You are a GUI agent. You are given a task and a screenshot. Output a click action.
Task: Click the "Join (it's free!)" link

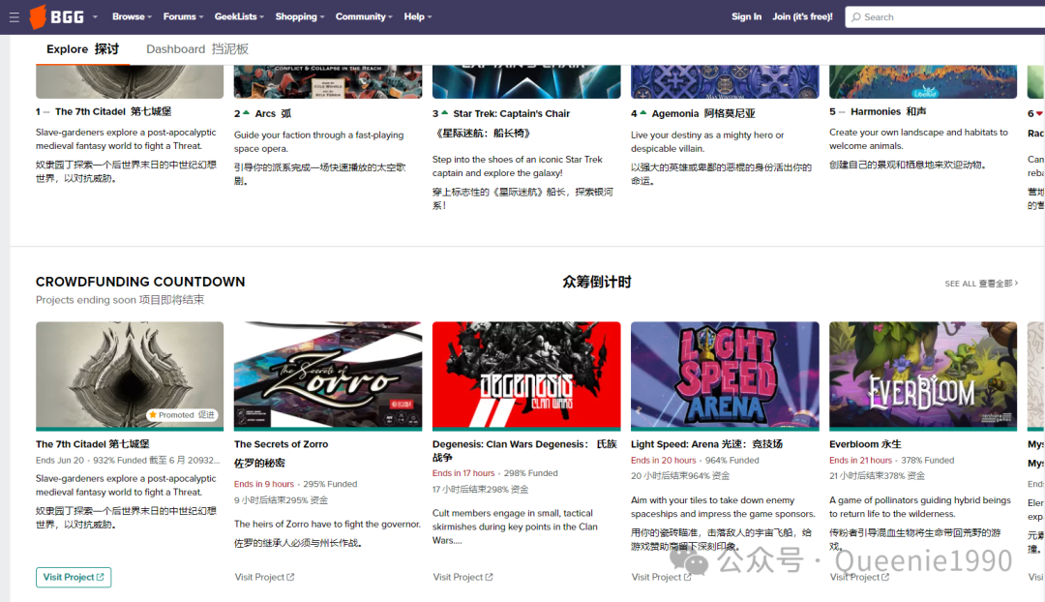(x=801, y=16)
